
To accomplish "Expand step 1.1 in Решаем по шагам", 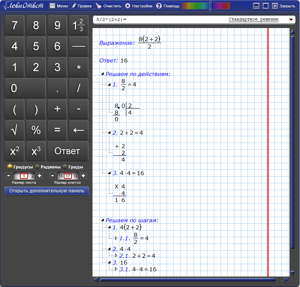I will (x=116, y=238).
